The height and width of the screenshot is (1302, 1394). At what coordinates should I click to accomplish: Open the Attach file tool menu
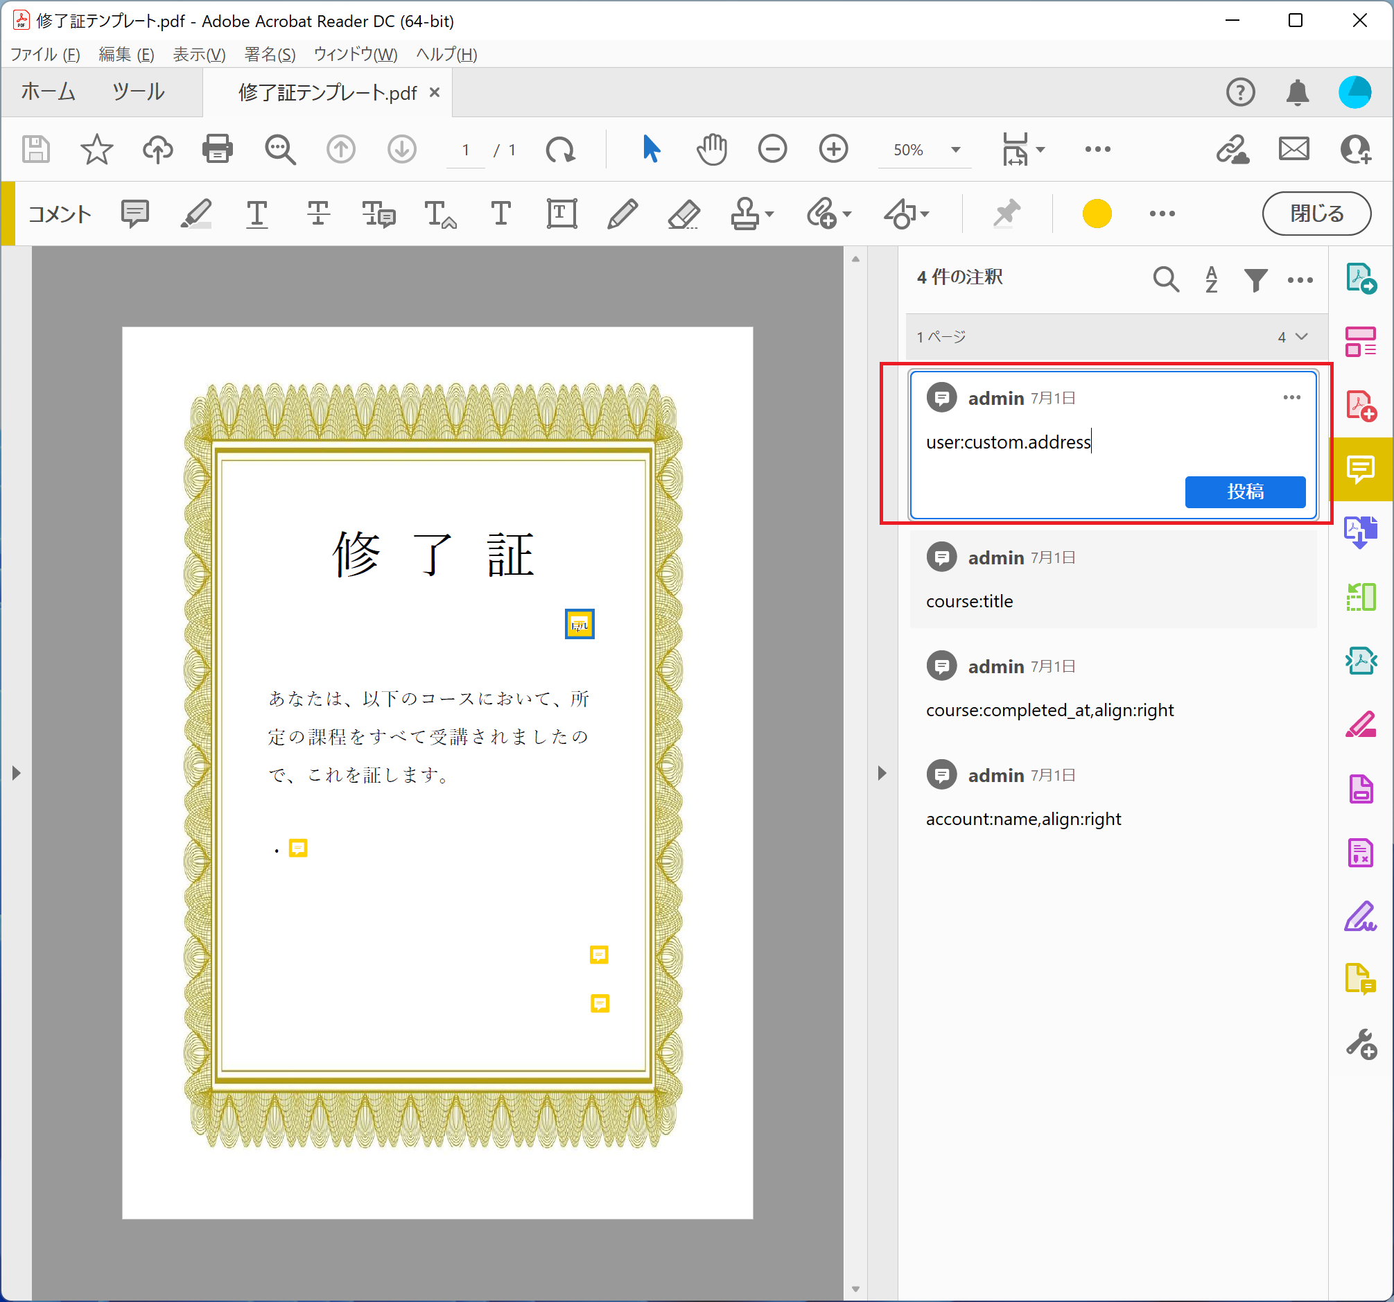point(829,214)
